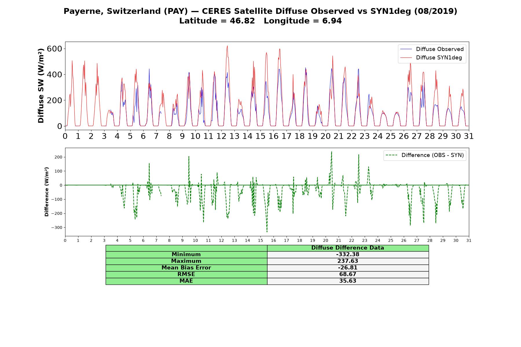
Task: Click the Minimum value -332.38 cell
Action: point(348,254)
